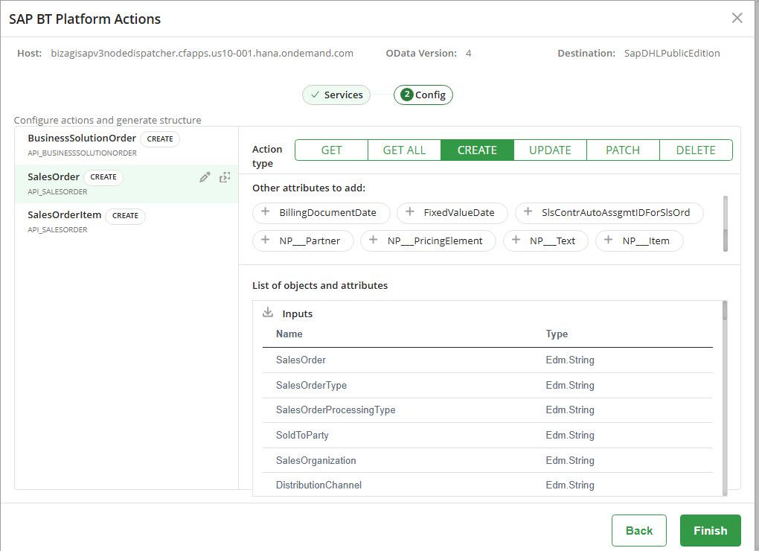Select the CREATE action type
The width and height of the screenshot is (759, 551).
pos(477,150)
